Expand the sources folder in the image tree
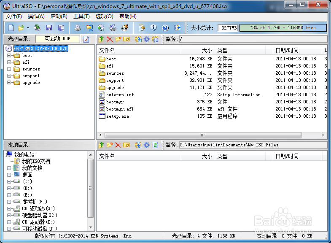Screen dimensions: 331x243 click(x=9, y=69)
